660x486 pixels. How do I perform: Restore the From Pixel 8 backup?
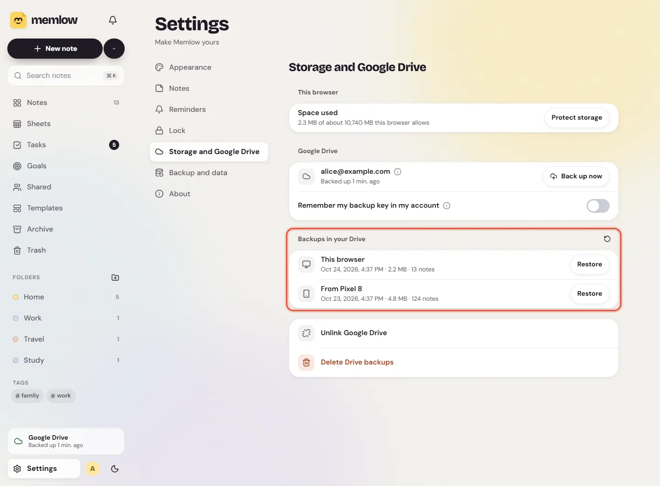589,294
